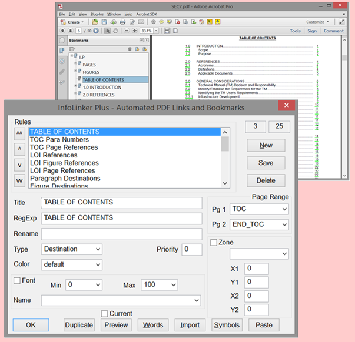The height and width of the screenshot is (342, 355).
Task: Click the Print icon in Acrobat toolbar
Action: pyautogui.click(x=122, y=22)
